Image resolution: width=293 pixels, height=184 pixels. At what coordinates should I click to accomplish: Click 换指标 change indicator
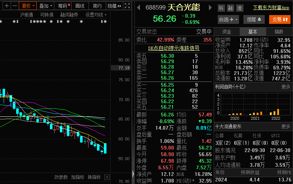tap(94, 177)
